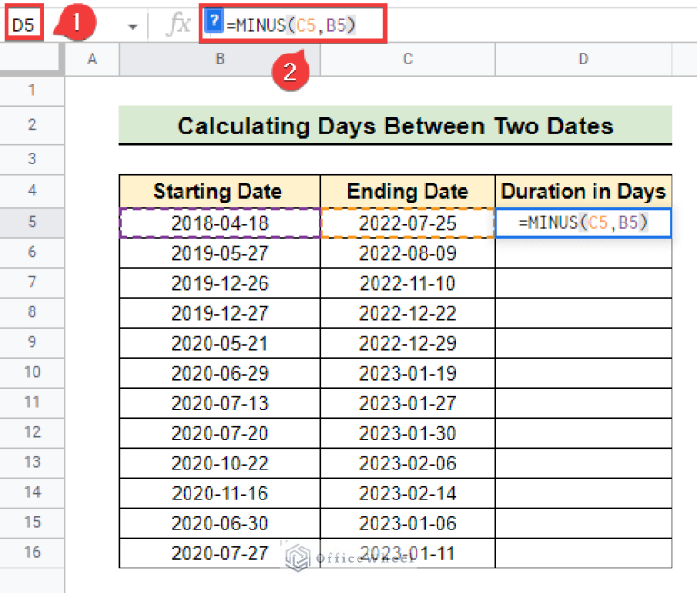The width and height of the screenshot is (697, 593).
Task: Select column C header
Action: [407, 59]
